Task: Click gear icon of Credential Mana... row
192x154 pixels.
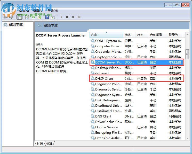Action: (x=93, y=51)
